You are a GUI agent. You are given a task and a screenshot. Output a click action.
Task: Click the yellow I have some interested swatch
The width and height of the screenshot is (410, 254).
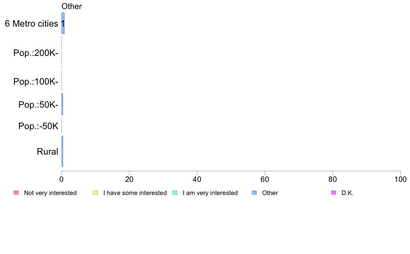(96, 193)
